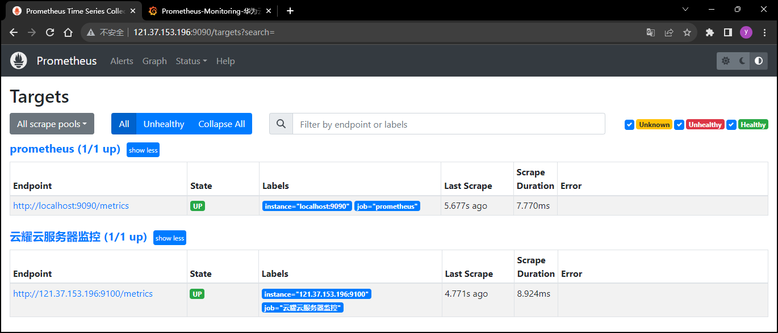This screenshot has height=333, width=778.
Task: Toggle the Unknown state checkbox
Action: [x=629, y=125]
